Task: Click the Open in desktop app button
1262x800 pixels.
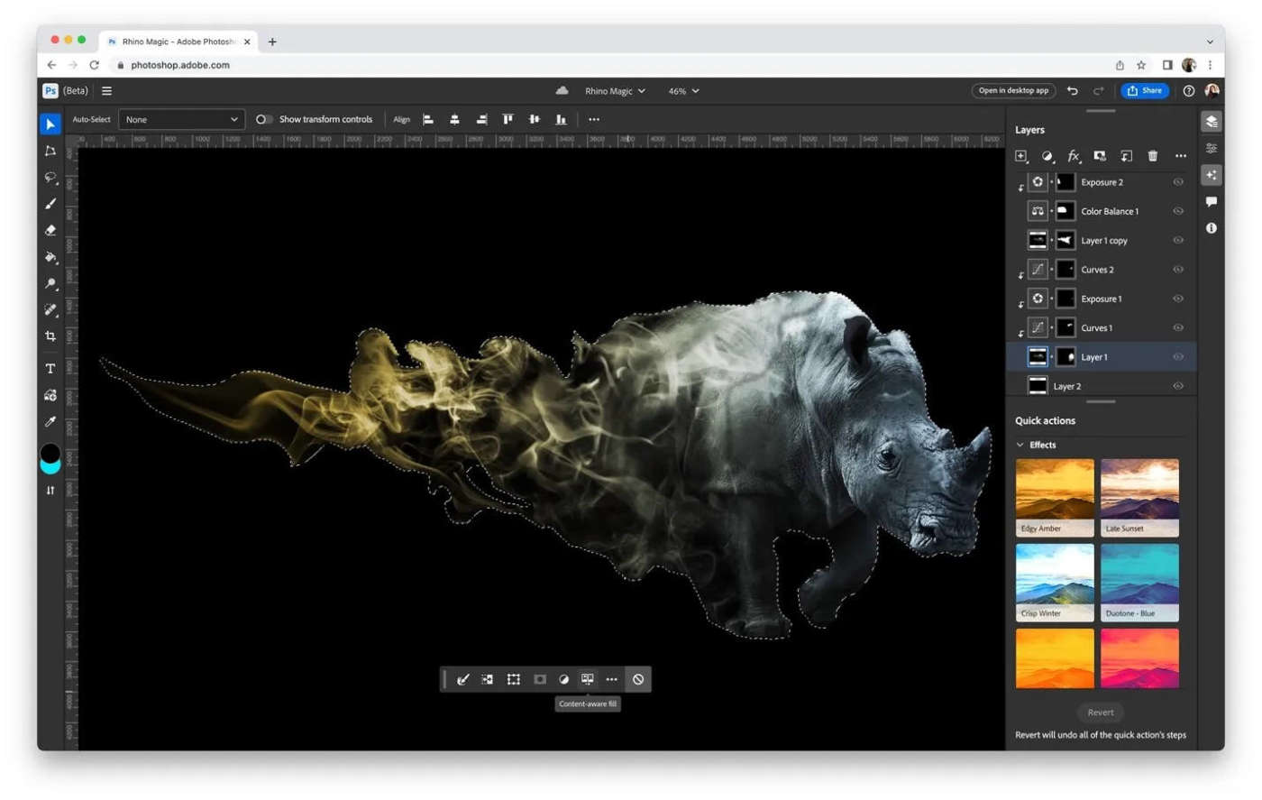Action: (x=1015, y=90)
